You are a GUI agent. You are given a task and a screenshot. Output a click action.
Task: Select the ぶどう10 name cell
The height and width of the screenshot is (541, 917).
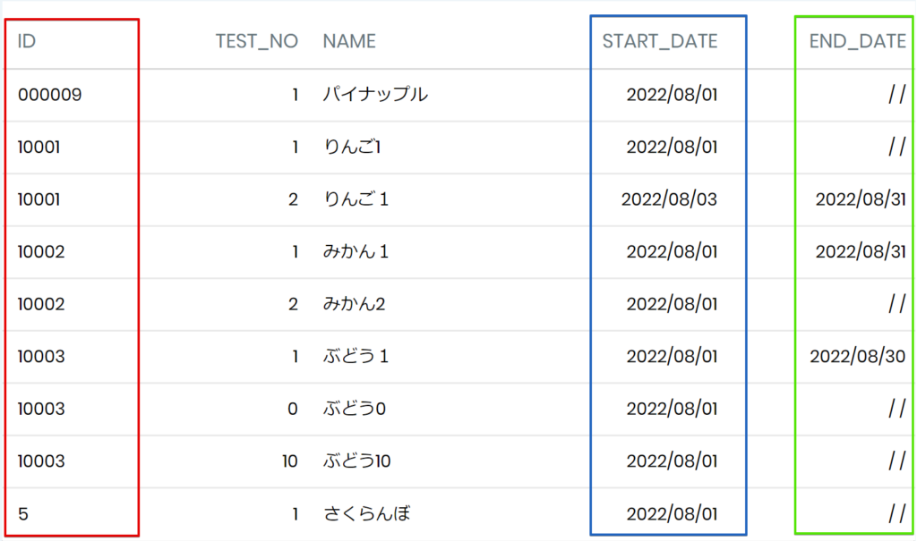pyautogui.click(x=356, y=461)
